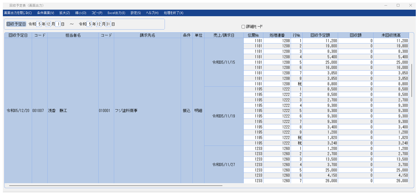
Task: Click the 縮小(O) menu item
Action: tap(81, 13)
